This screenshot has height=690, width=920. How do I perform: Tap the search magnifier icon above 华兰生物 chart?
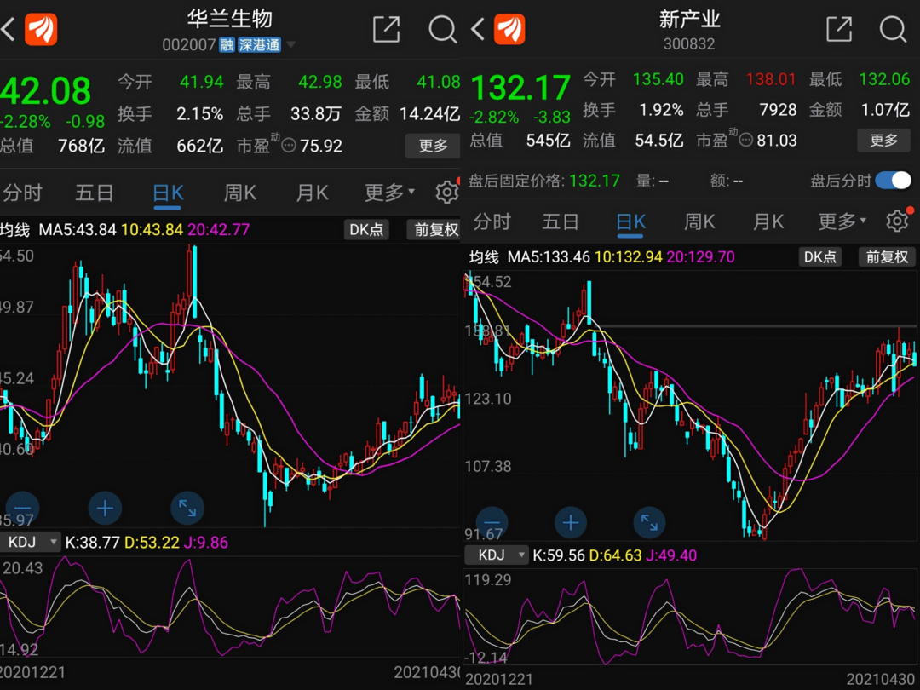coord(443,29)
